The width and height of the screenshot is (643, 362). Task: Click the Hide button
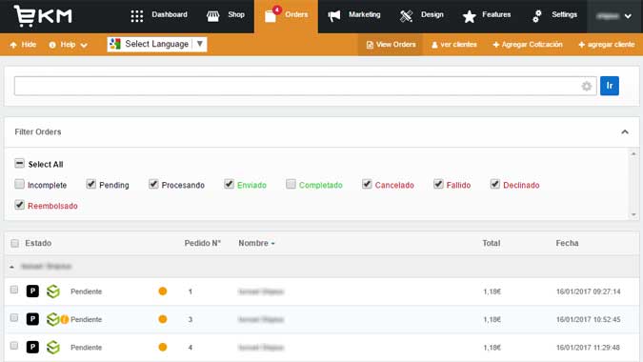23,45
